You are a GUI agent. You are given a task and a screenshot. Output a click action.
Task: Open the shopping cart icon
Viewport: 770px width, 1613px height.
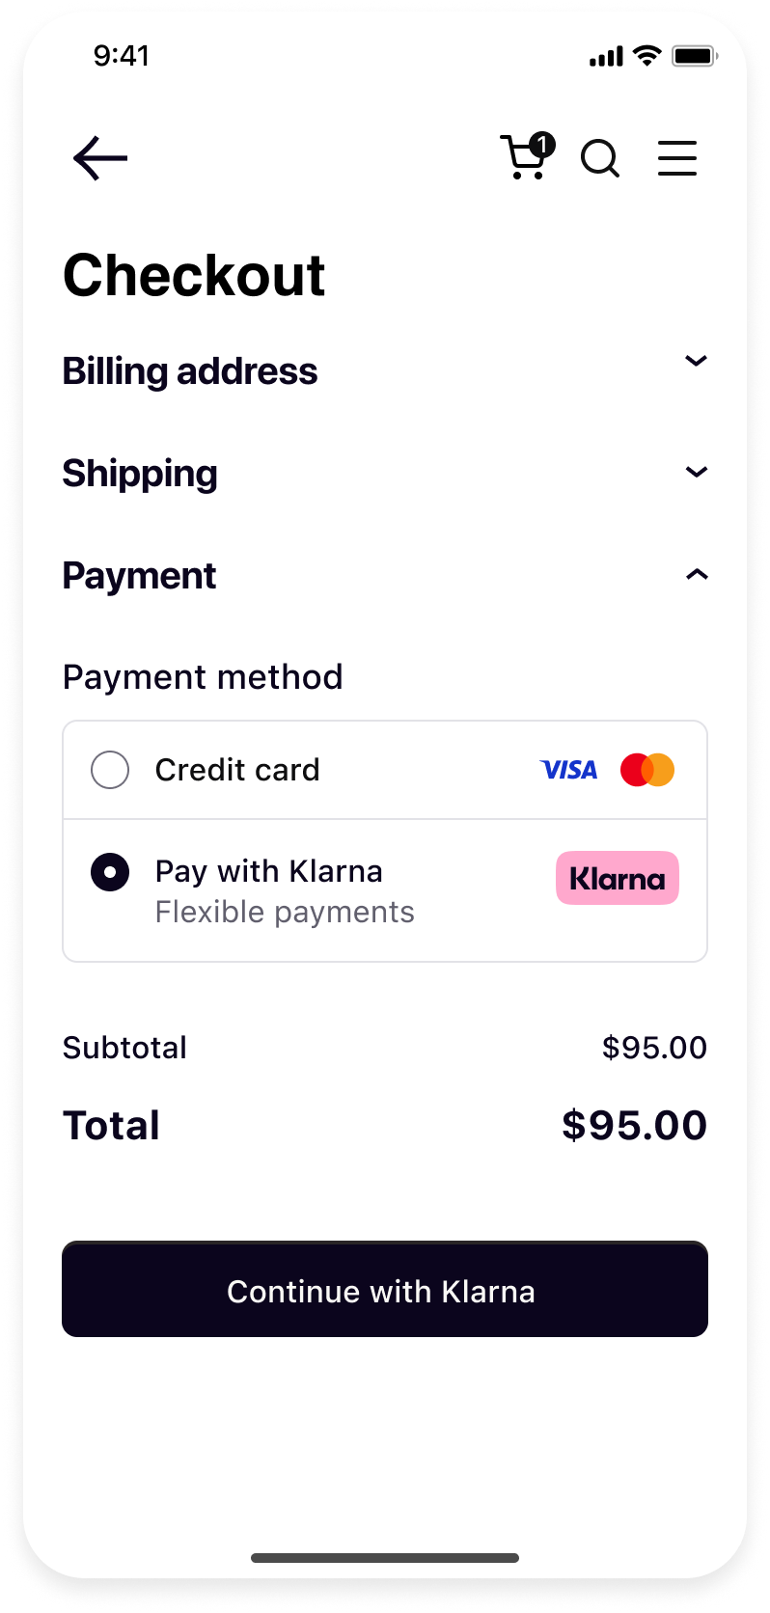click(523, 157)
